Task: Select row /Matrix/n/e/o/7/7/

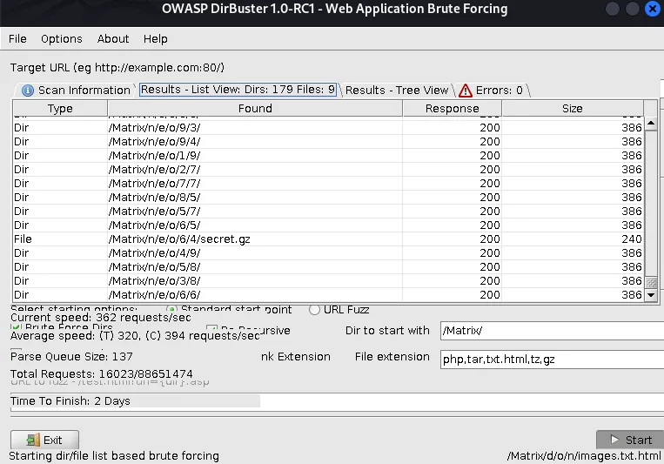Action: (x=328, y=184)
